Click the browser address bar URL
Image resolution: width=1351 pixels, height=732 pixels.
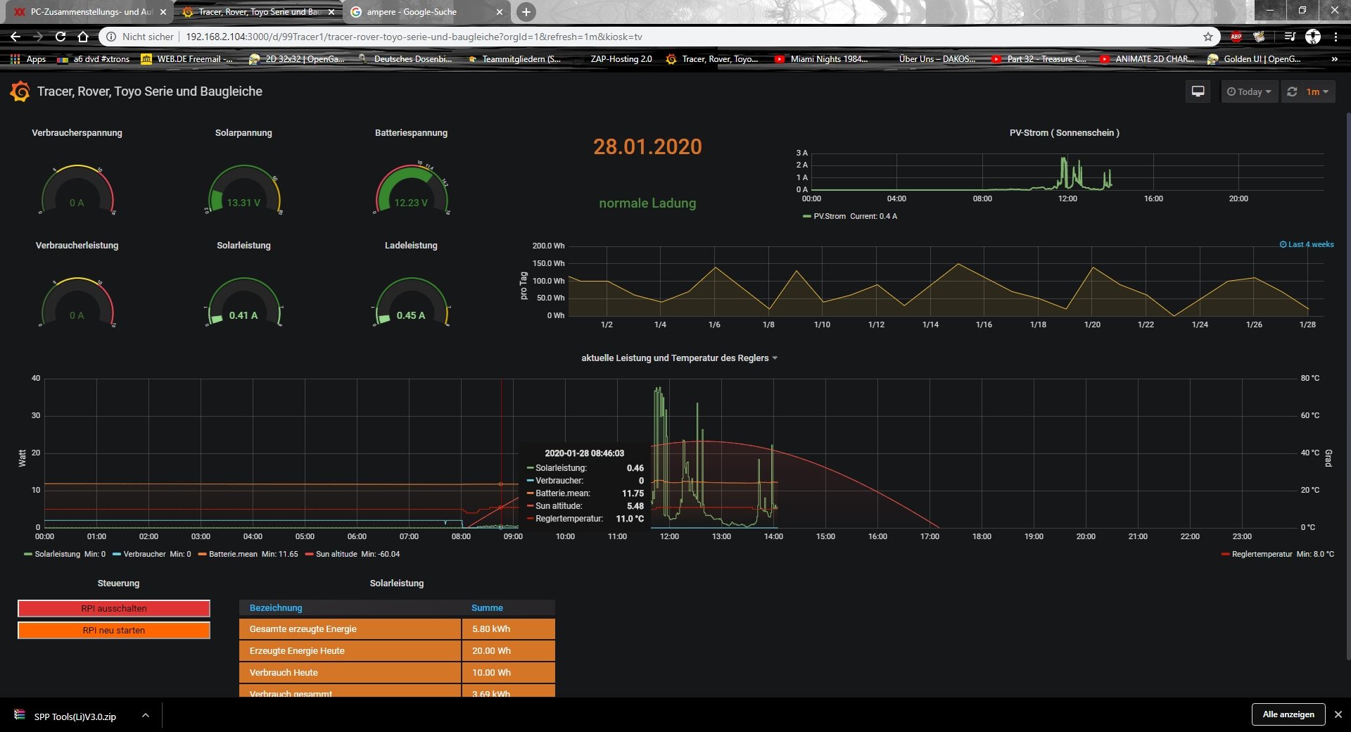click(414, 37)
